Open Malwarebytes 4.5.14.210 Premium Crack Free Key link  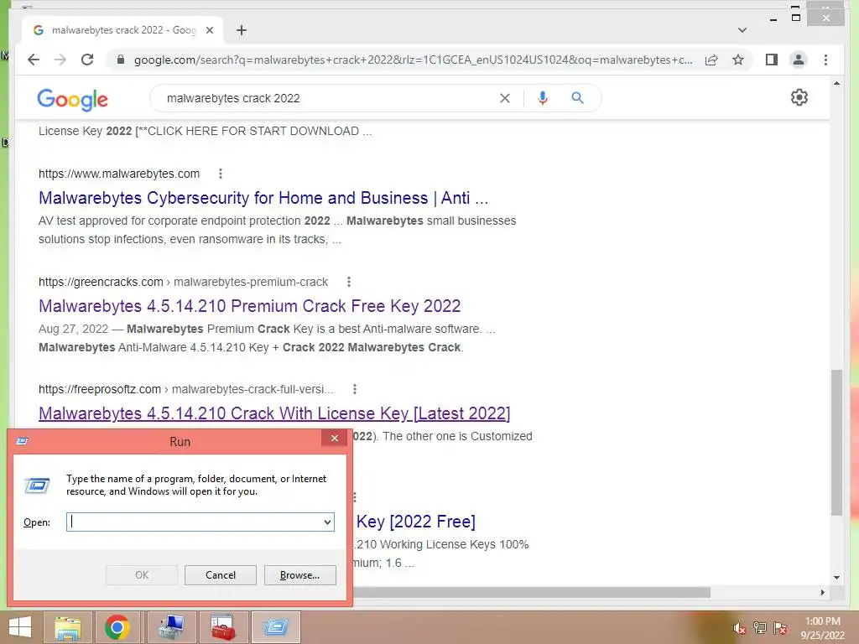click(x=249, y=305)
